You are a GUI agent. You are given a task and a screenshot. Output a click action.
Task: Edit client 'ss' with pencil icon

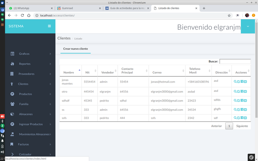(238, 109)
